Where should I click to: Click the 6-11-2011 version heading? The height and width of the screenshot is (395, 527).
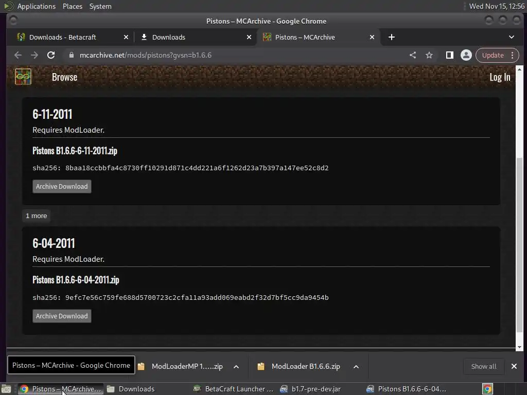pyautogui.click(x=52, y=114)
